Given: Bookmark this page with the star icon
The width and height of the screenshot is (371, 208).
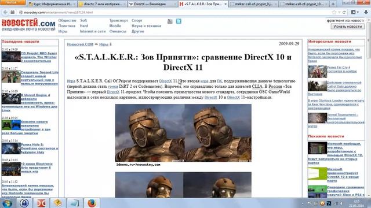Looking at the screenshot, I should 334,12.
